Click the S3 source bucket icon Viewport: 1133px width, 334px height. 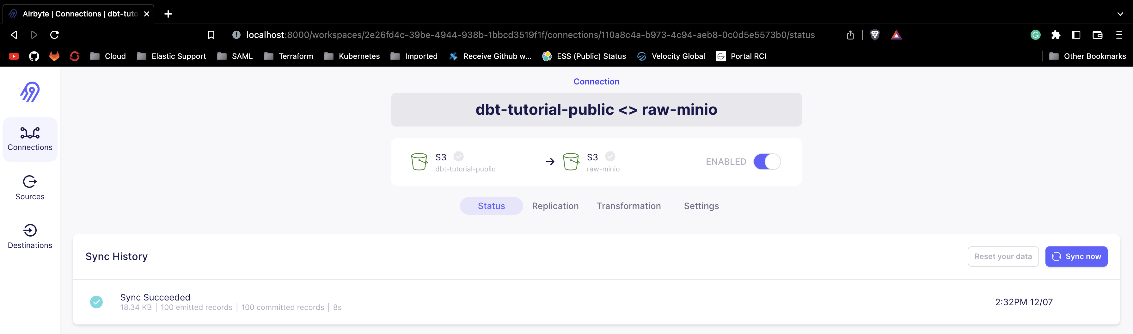point(419,161)
